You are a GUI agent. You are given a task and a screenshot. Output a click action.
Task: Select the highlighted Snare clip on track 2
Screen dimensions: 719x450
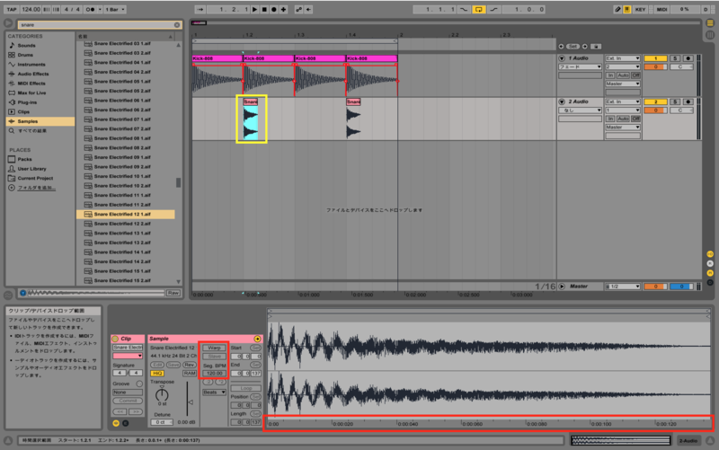click(x=251, y=119)
